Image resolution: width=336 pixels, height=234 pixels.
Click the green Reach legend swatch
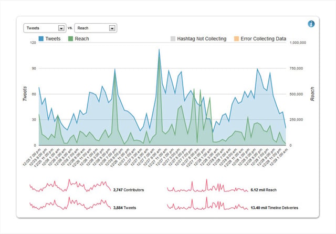pos(70,38)
